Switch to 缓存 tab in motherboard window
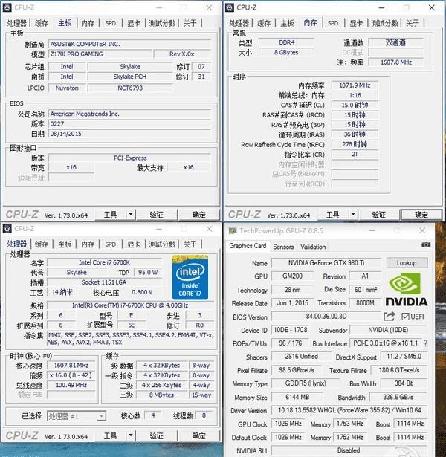This screenshot has width=446, height=457. 42,23
